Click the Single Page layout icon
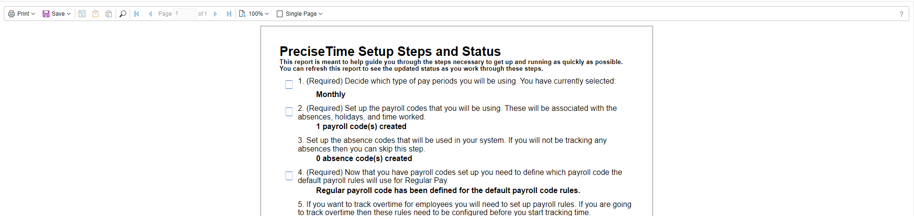 (280, 14)
